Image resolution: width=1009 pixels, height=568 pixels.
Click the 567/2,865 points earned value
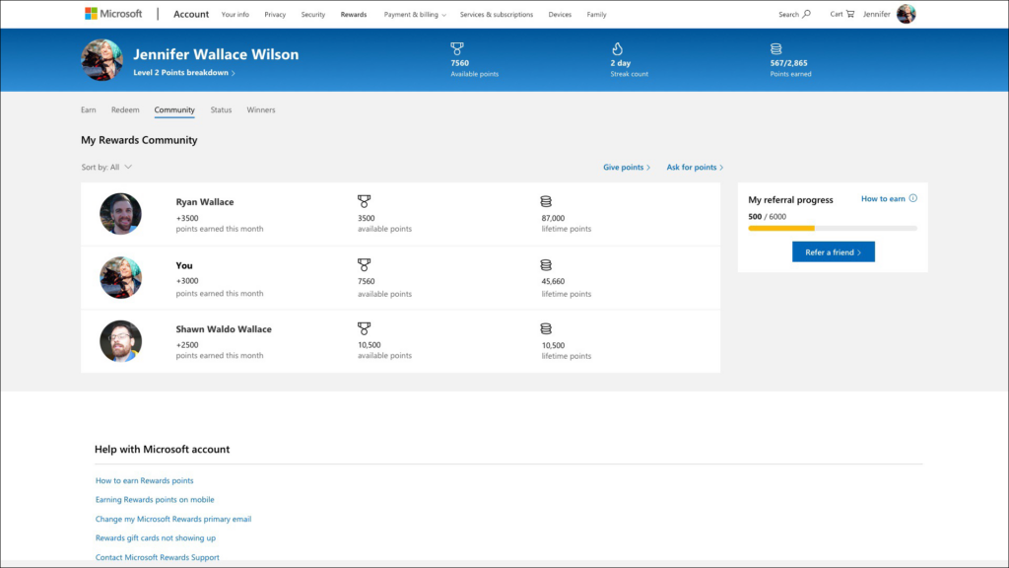pyautogui.click(x=788, y=63)
